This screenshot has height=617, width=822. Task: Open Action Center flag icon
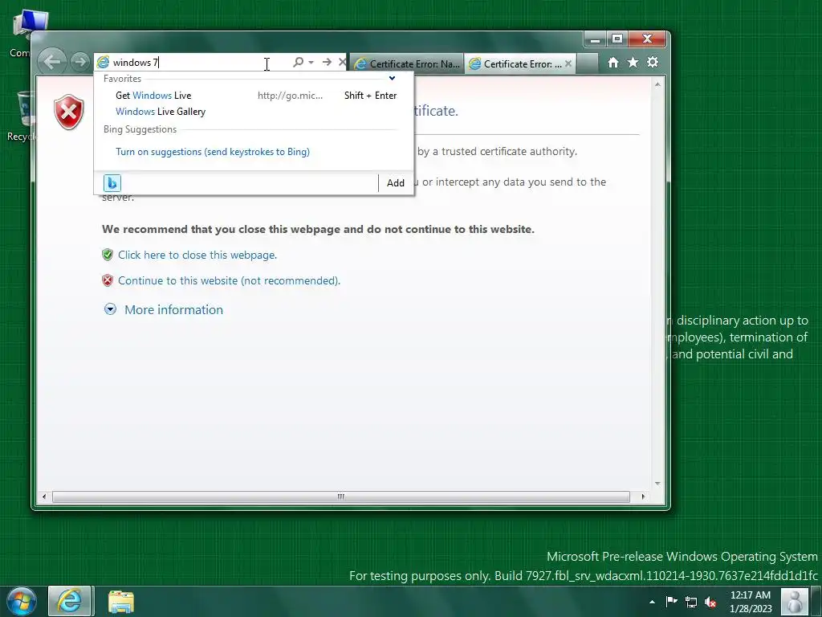672,602
